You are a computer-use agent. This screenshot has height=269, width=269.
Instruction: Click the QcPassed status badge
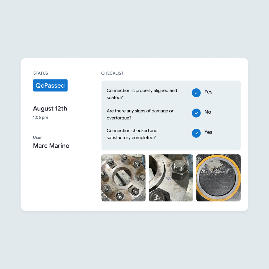(x=50, y=85)
